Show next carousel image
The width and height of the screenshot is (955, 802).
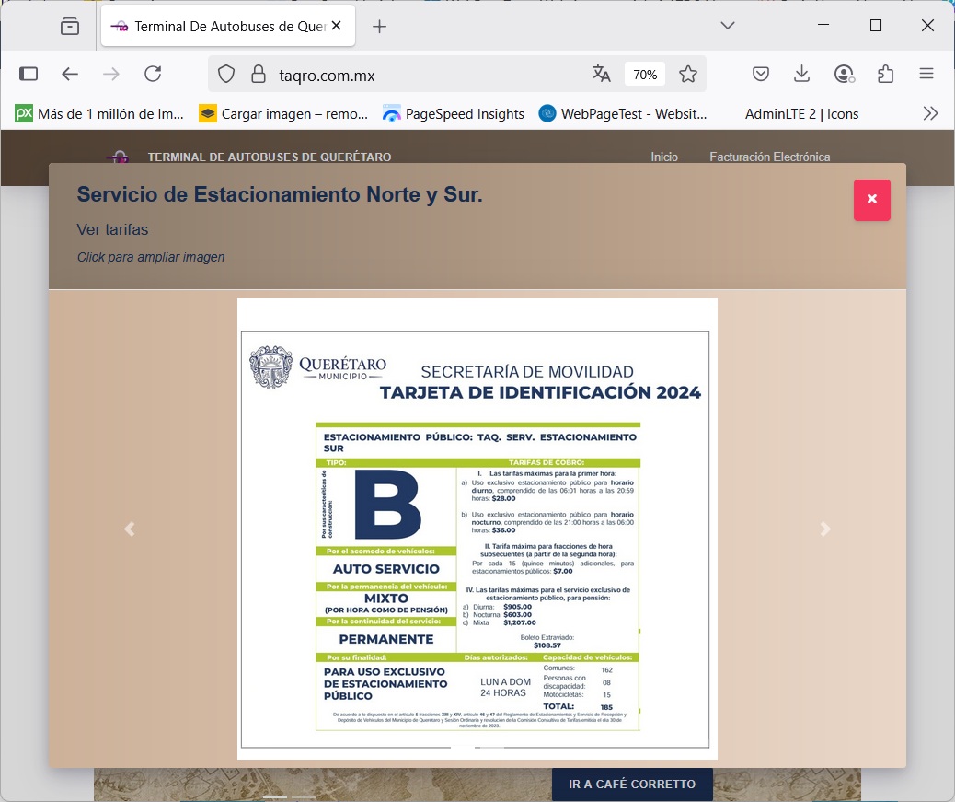click(x=825, y=529)
